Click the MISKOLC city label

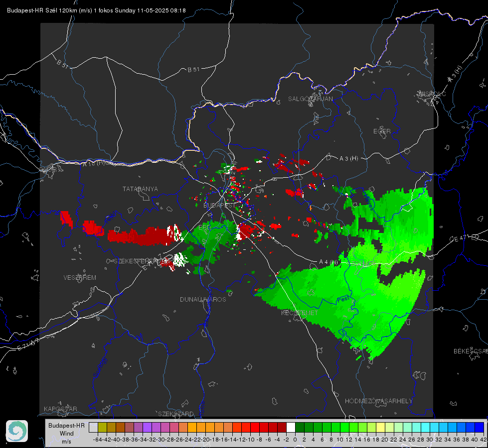[432, 94]
